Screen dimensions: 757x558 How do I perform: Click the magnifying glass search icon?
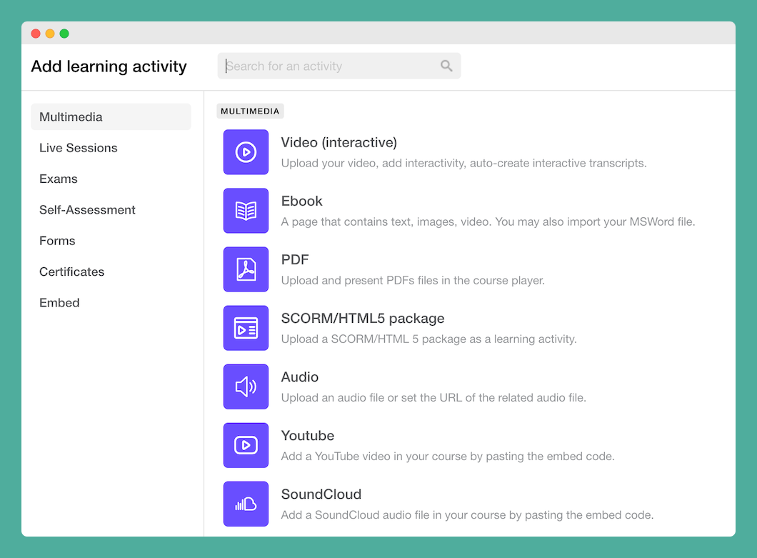[x=446, y=66]
